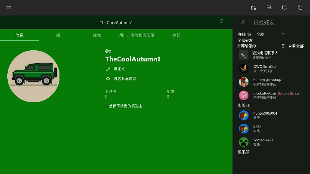The image size is (310, 174).
Task: Open the 用户、游戏和俱乐部 tab
Action: (136, 35)
